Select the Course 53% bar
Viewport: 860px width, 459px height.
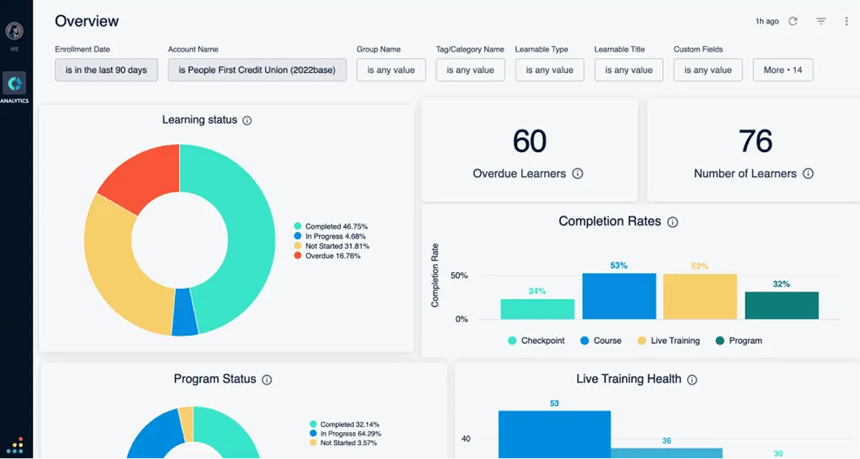tap(619, 296)
